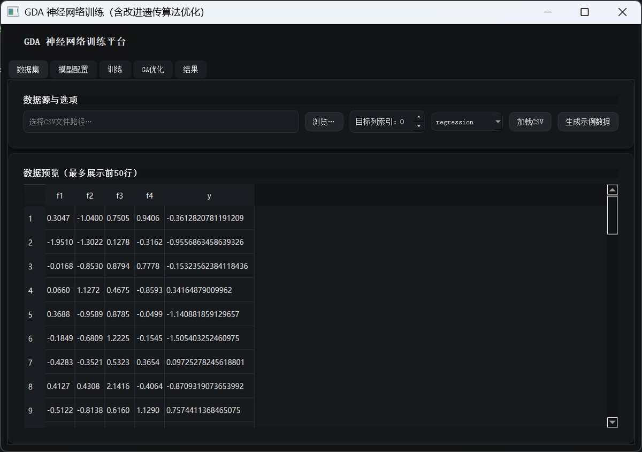Click the 加载CSV button

coord(530,122)
